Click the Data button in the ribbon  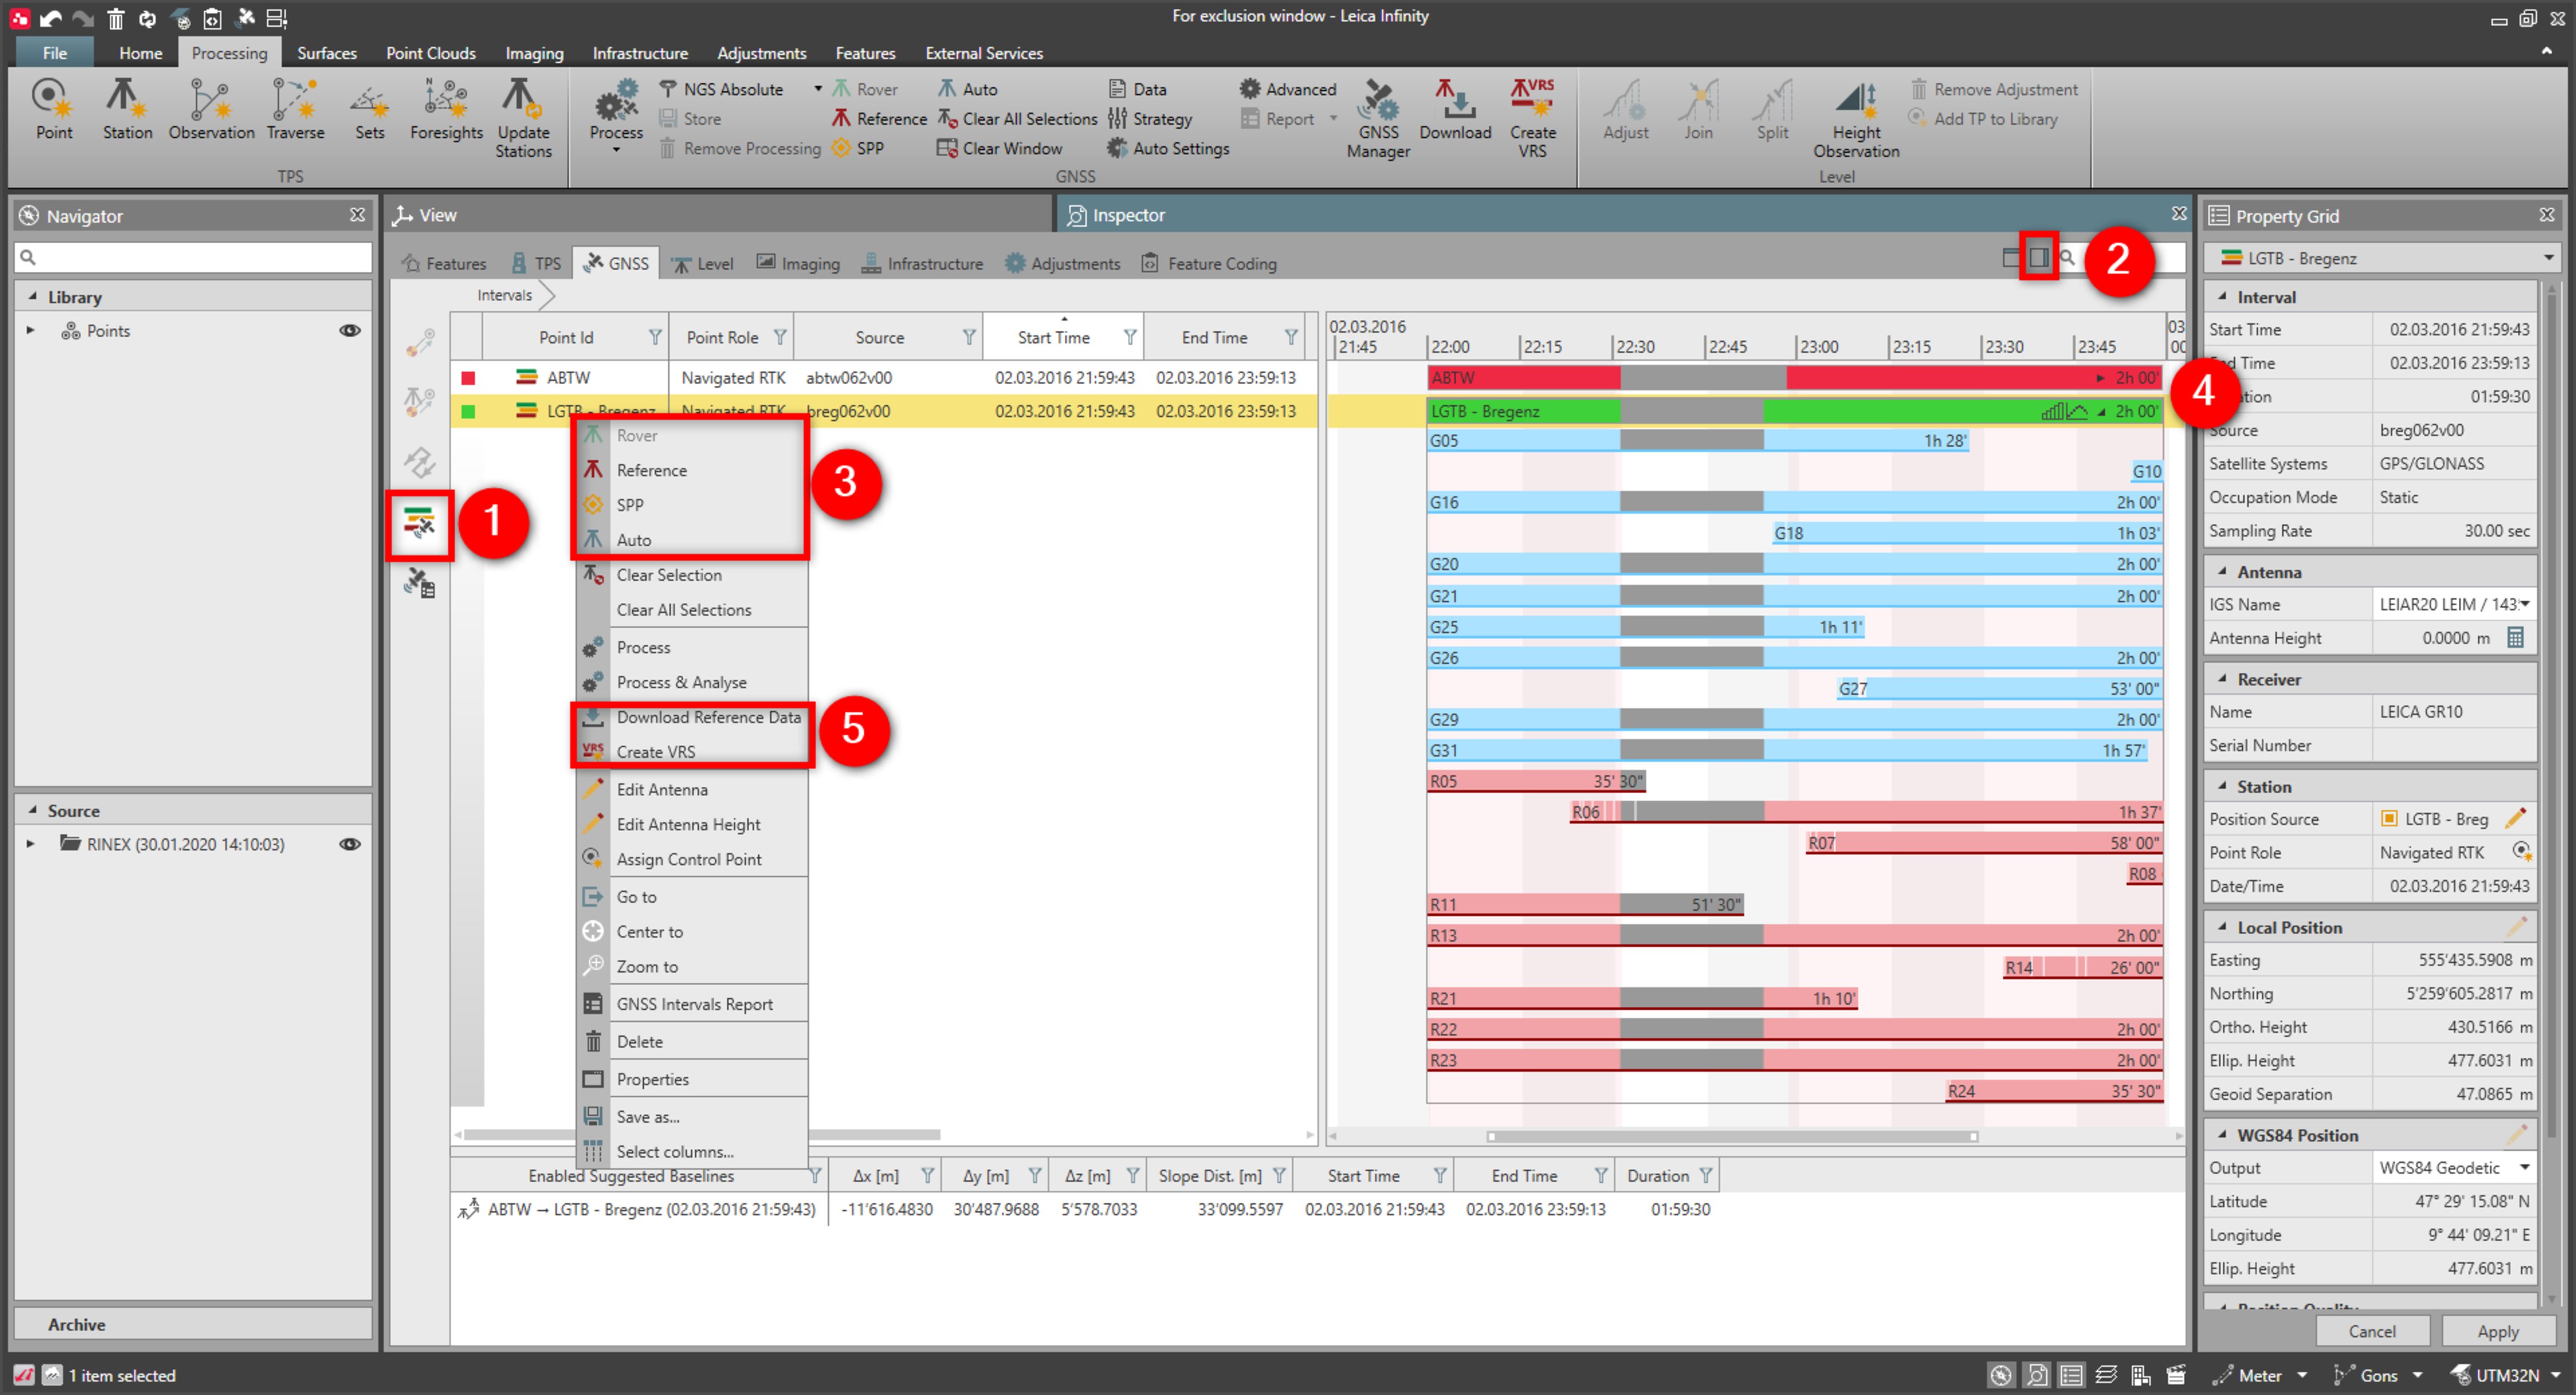click(x=1137, y=89)
